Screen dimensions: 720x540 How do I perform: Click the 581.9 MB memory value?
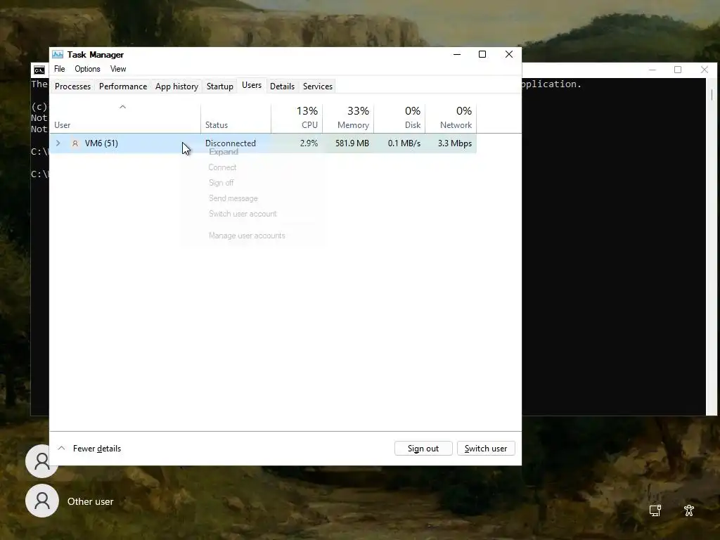pyautogui.click(x=352, y=143)
